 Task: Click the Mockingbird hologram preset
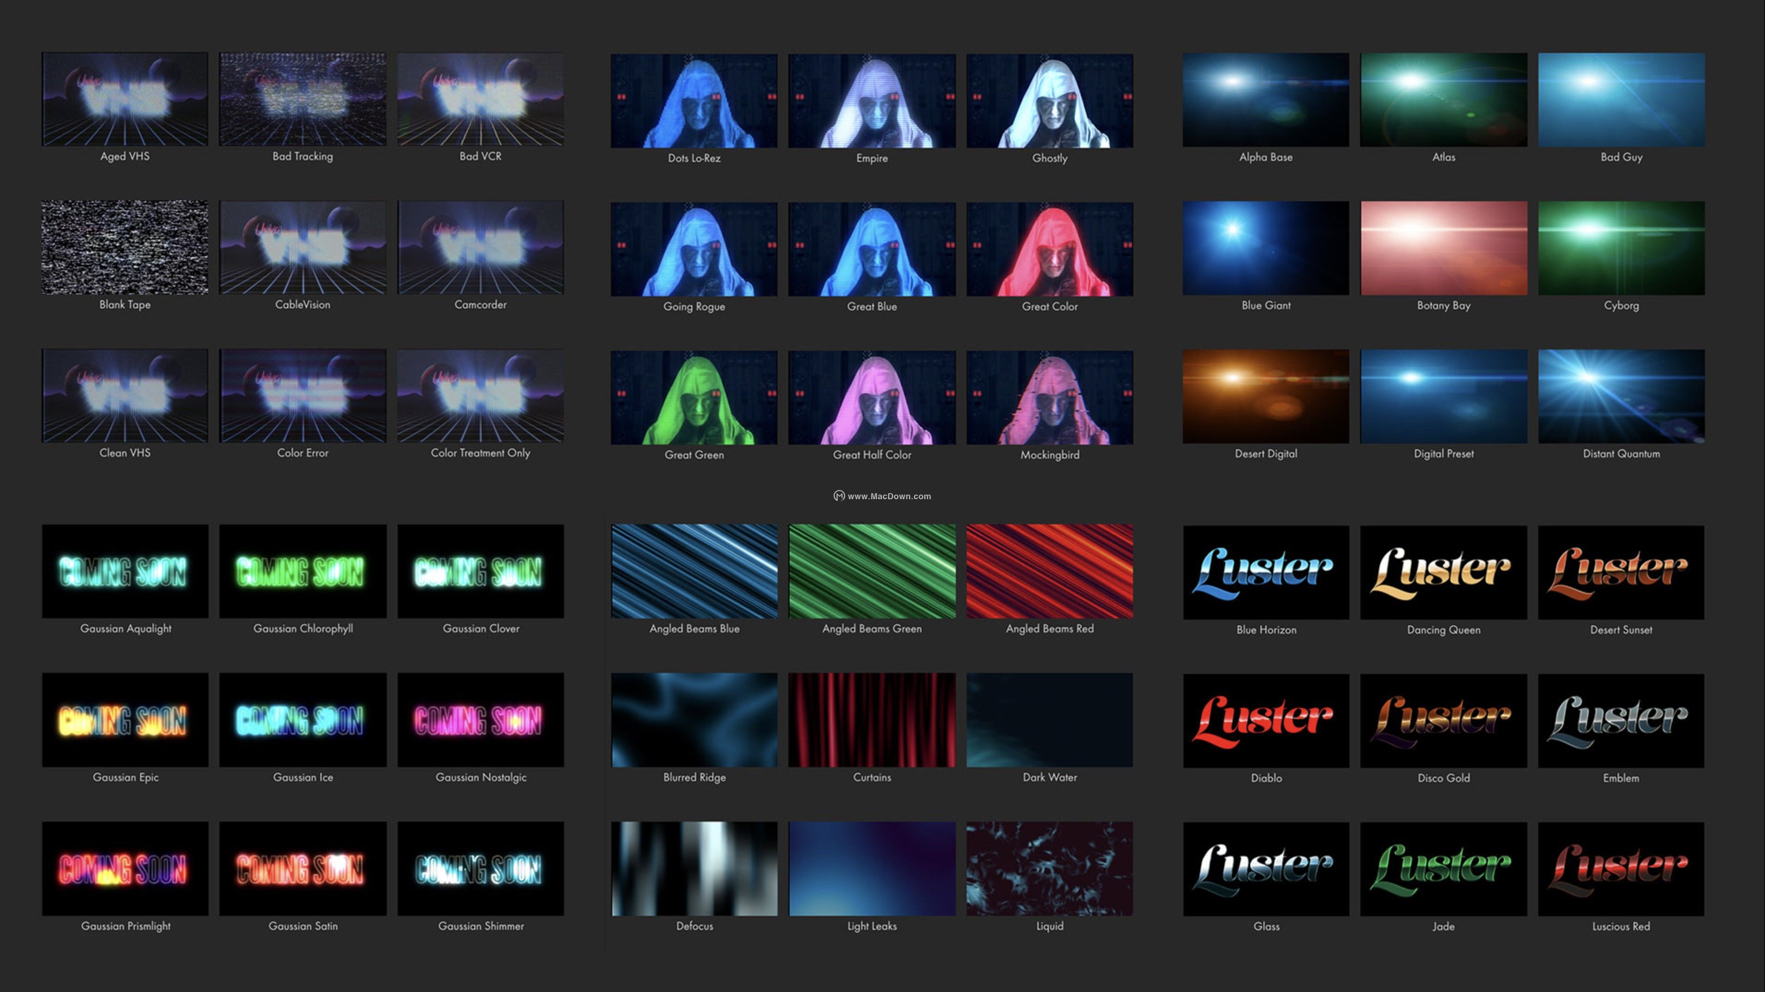click(x=1049, y=397)
